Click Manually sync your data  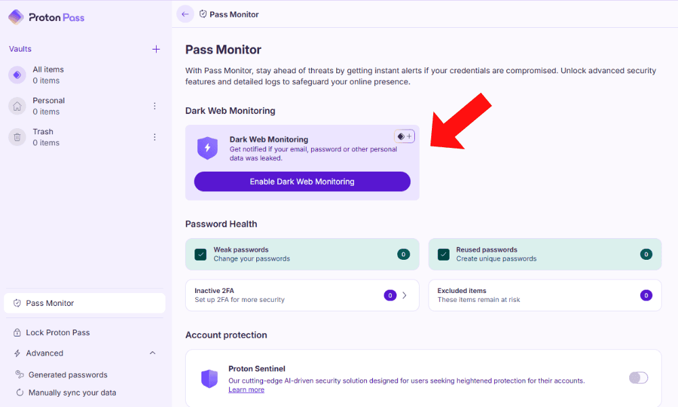(72, 392)
